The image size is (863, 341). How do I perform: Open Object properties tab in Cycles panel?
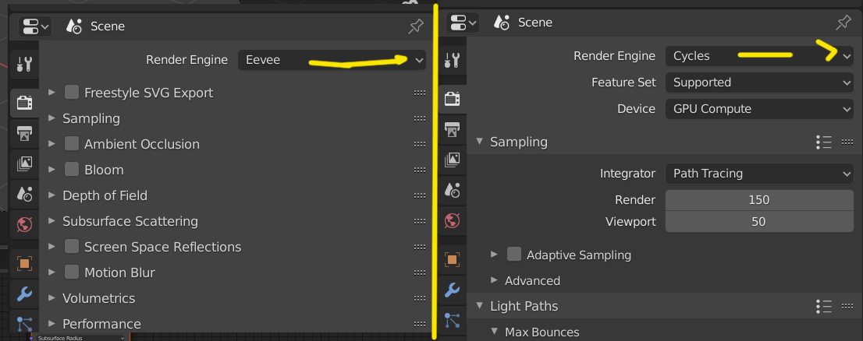click(x=452, y=259)
